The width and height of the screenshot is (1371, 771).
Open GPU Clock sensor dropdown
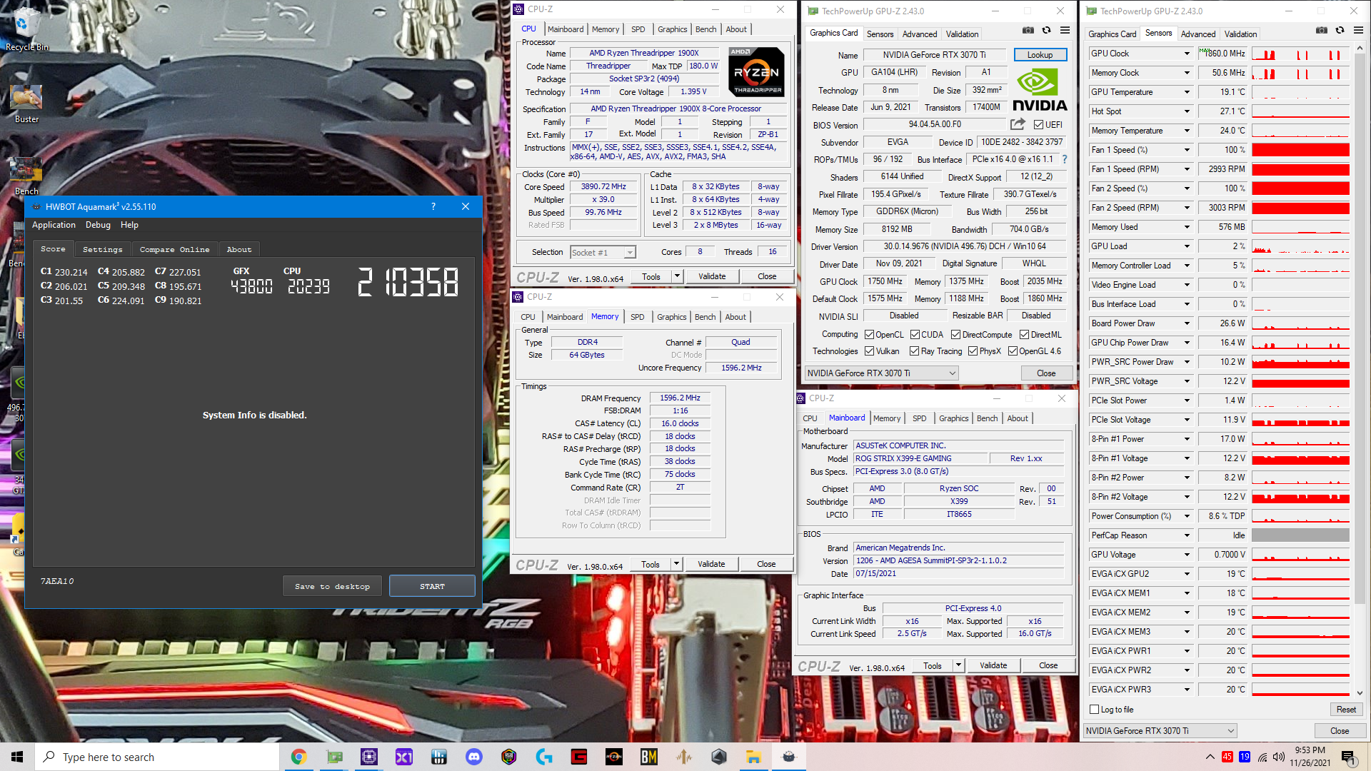1187,54
